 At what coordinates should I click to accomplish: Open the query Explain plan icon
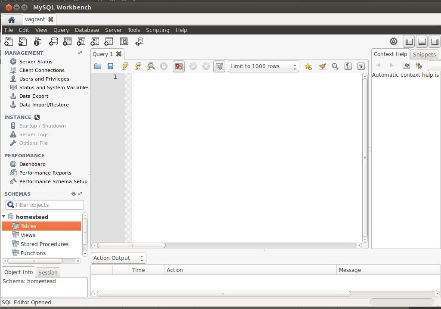151,66
